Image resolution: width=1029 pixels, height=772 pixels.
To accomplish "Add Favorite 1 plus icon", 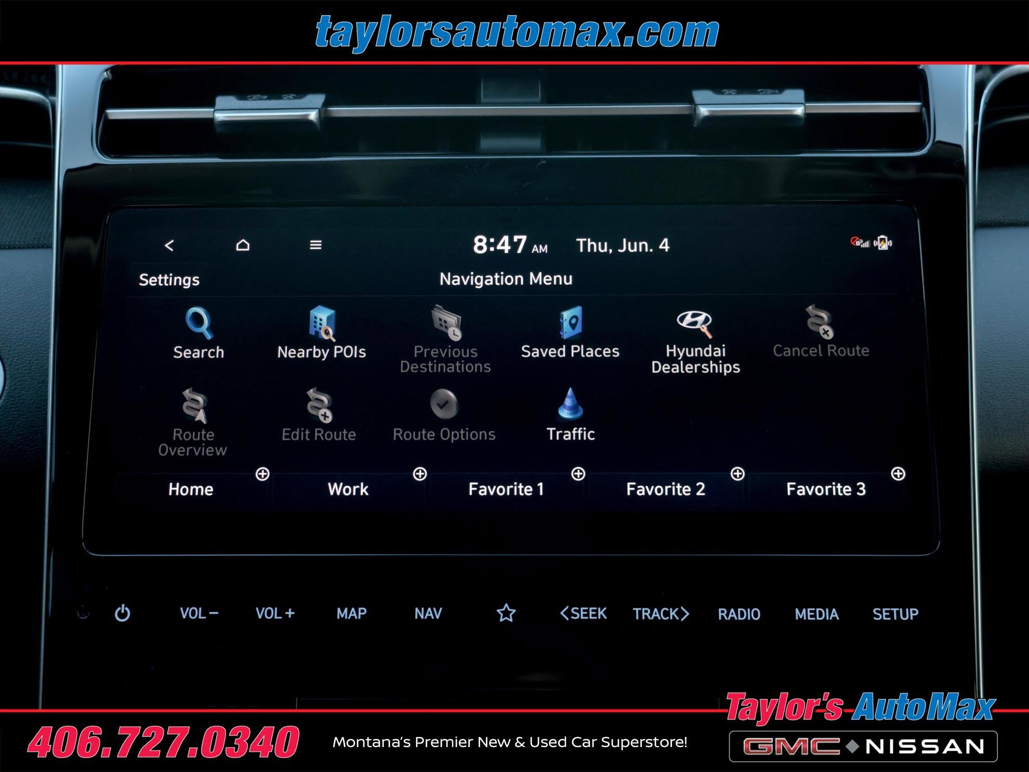I will pos(578,474).
